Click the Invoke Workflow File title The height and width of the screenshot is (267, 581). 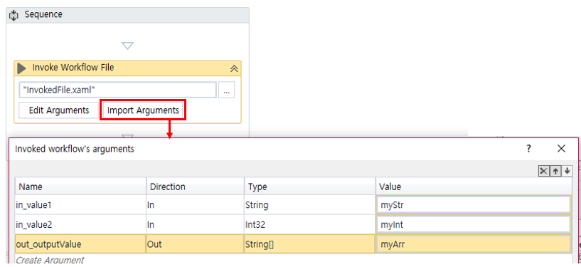coord(73,68)
